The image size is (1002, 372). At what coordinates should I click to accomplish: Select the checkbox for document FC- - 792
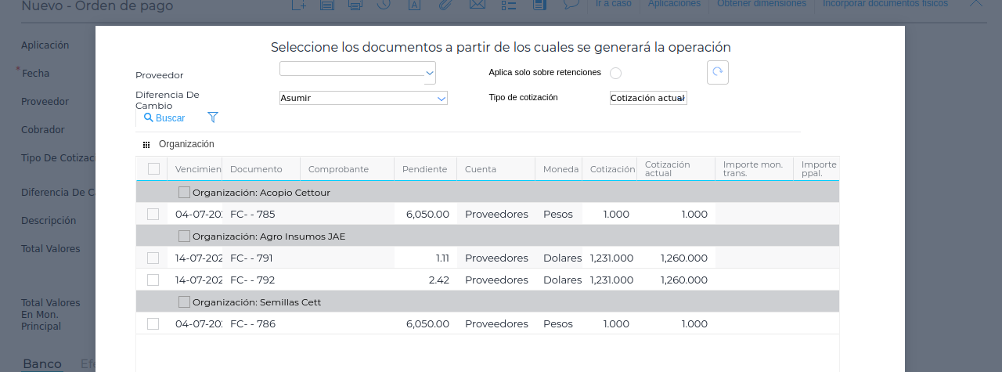[153, 280]
